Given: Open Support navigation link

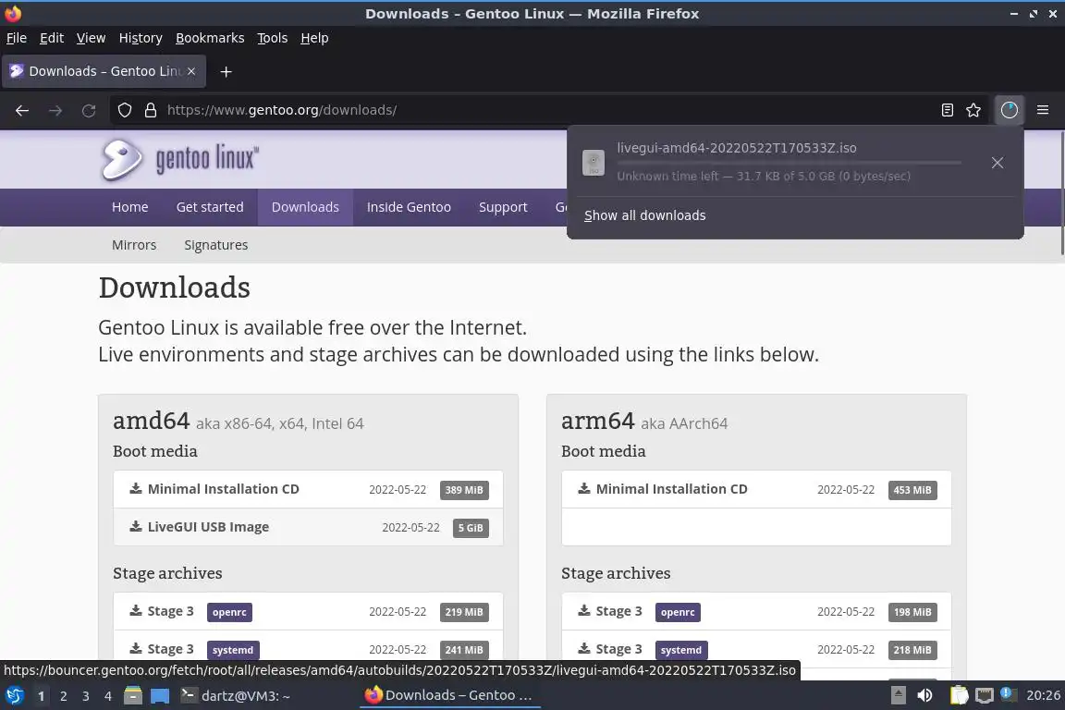Looking at the screenshot, I should (503, 207).
